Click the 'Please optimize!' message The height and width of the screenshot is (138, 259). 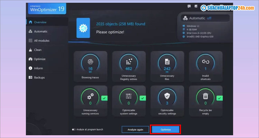pos(110,32)
